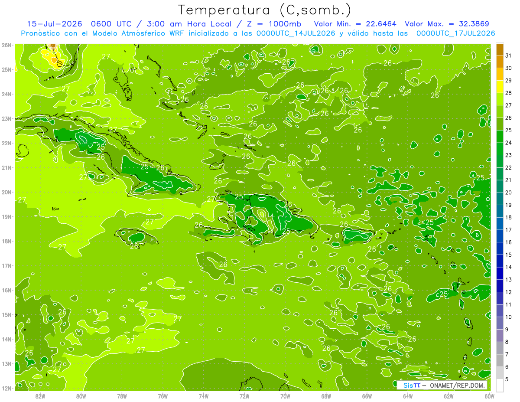520x402 pixels.
Task: Click the color bar label "31"
Action: point(509,56)
